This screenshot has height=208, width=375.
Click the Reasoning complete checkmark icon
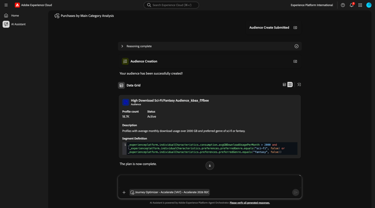(296, 46)
